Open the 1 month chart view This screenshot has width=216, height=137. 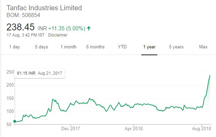(x=69, y=47)
